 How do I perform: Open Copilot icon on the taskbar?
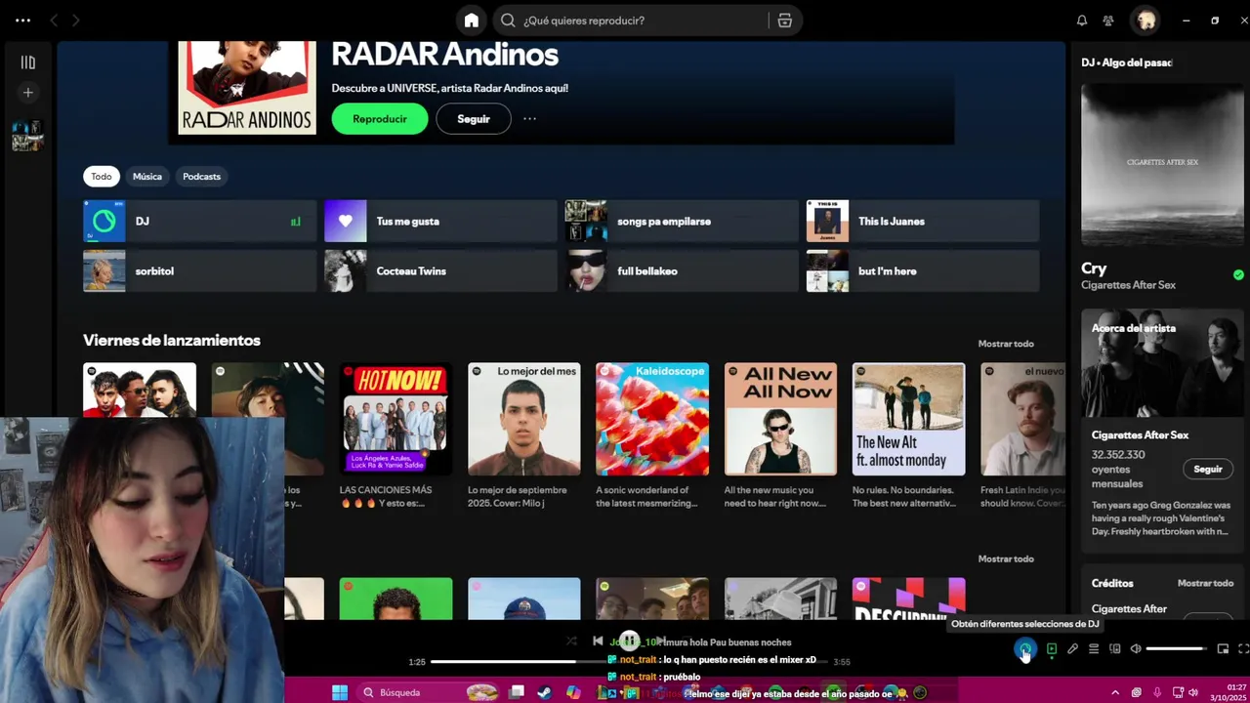coord(573,693)
